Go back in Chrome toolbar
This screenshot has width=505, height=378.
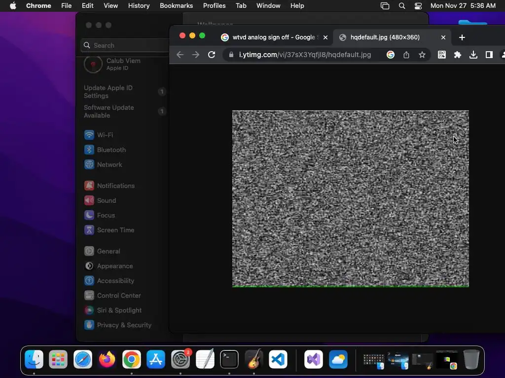pos(180,55)
